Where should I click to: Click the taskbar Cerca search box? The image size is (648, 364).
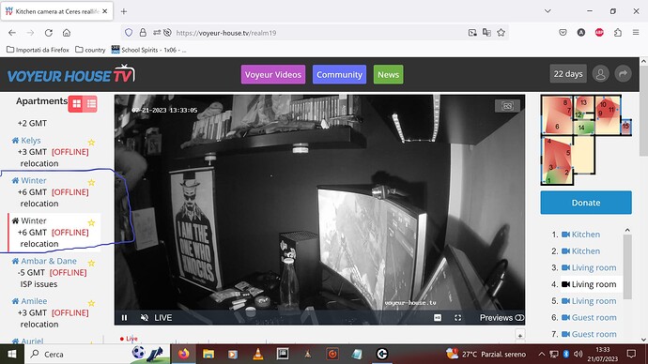97,354
